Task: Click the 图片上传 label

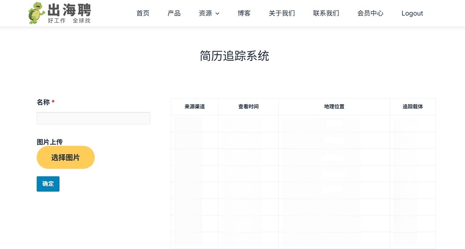Action: 50,142
